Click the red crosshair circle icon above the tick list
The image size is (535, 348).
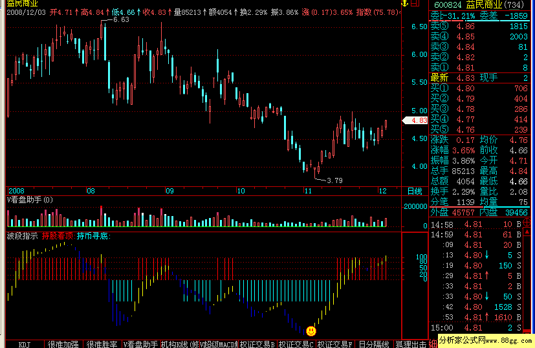[527, 223]
